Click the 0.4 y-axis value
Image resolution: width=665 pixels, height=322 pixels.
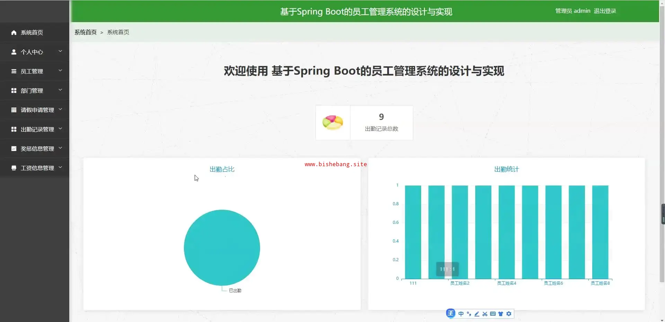click(396, 241)
